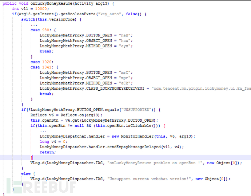Click the return statement
Viewport: 251px width, 196px height.
(48, 152)
